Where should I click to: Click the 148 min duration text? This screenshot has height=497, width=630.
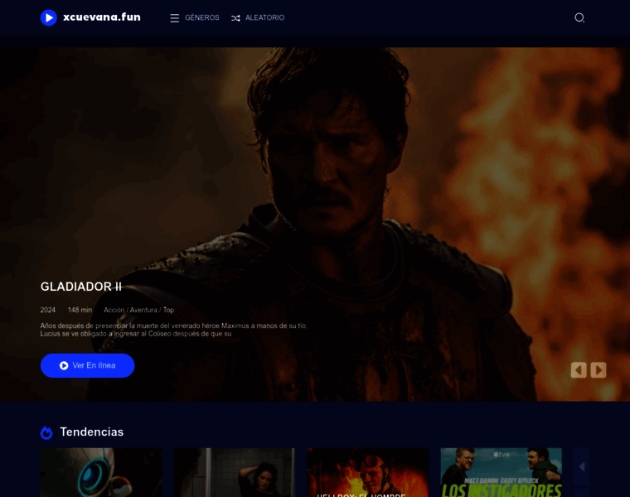[80, 310]
